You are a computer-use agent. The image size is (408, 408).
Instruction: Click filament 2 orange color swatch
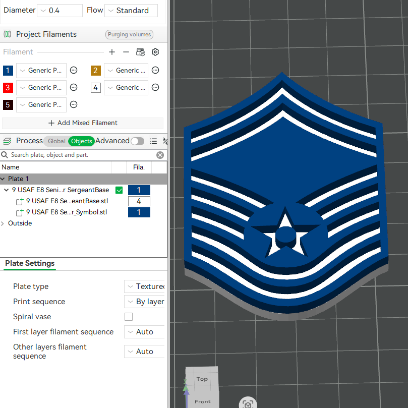pyautogui.click(x=96, y=71)
